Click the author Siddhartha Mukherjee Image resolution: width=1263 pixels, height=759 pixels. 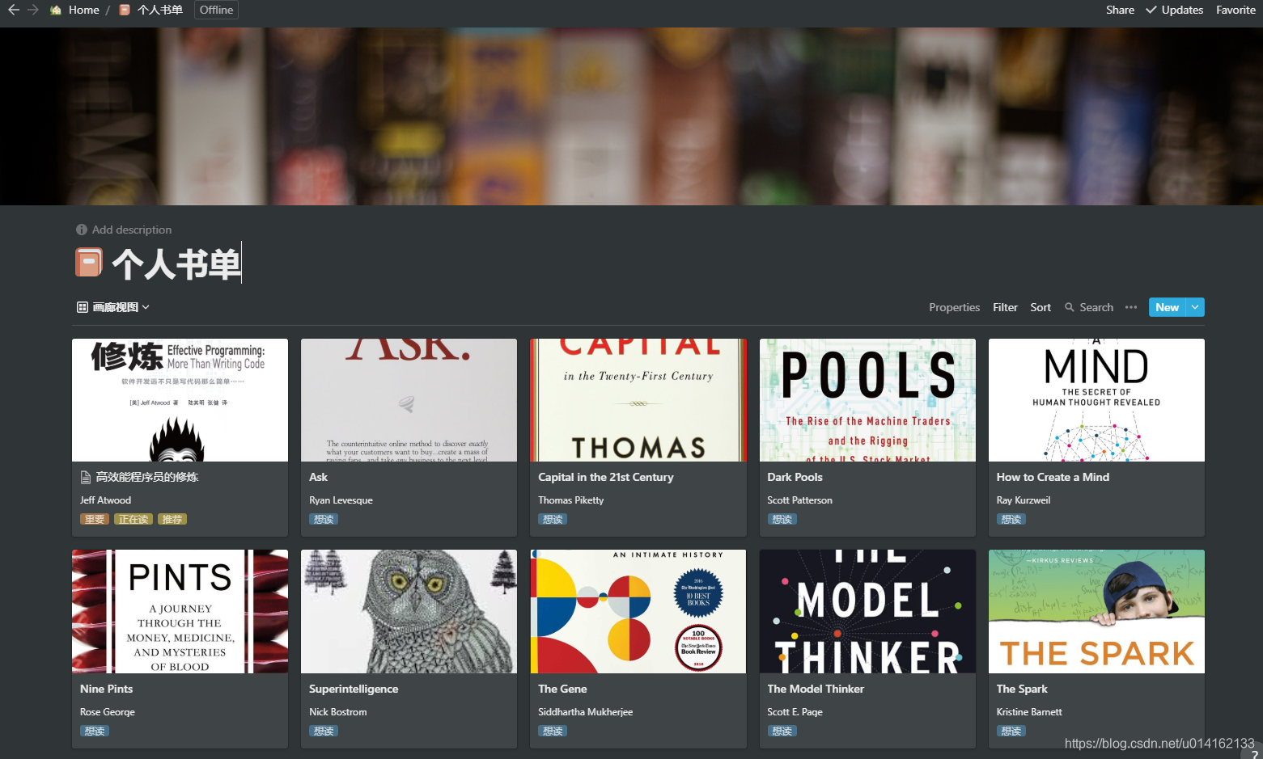(x=586, y=712)
